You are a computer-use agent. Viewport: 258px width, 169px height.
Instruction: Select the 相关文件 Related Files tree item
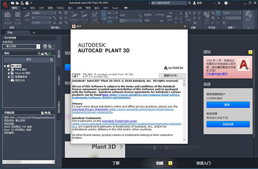[x=20, y=80]
